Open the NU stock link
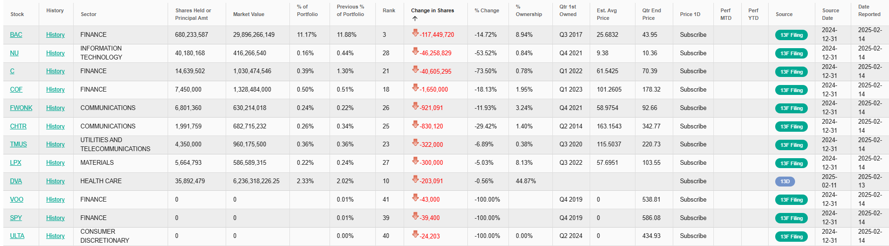The image size is (889, 246). [x=14, y=53]
